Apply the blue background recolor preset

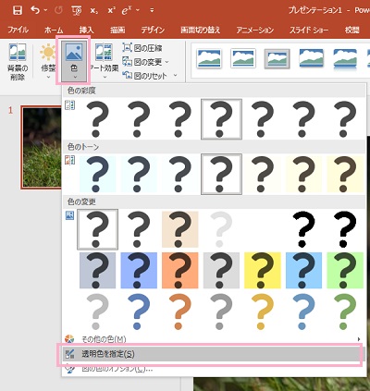[139, 270]
